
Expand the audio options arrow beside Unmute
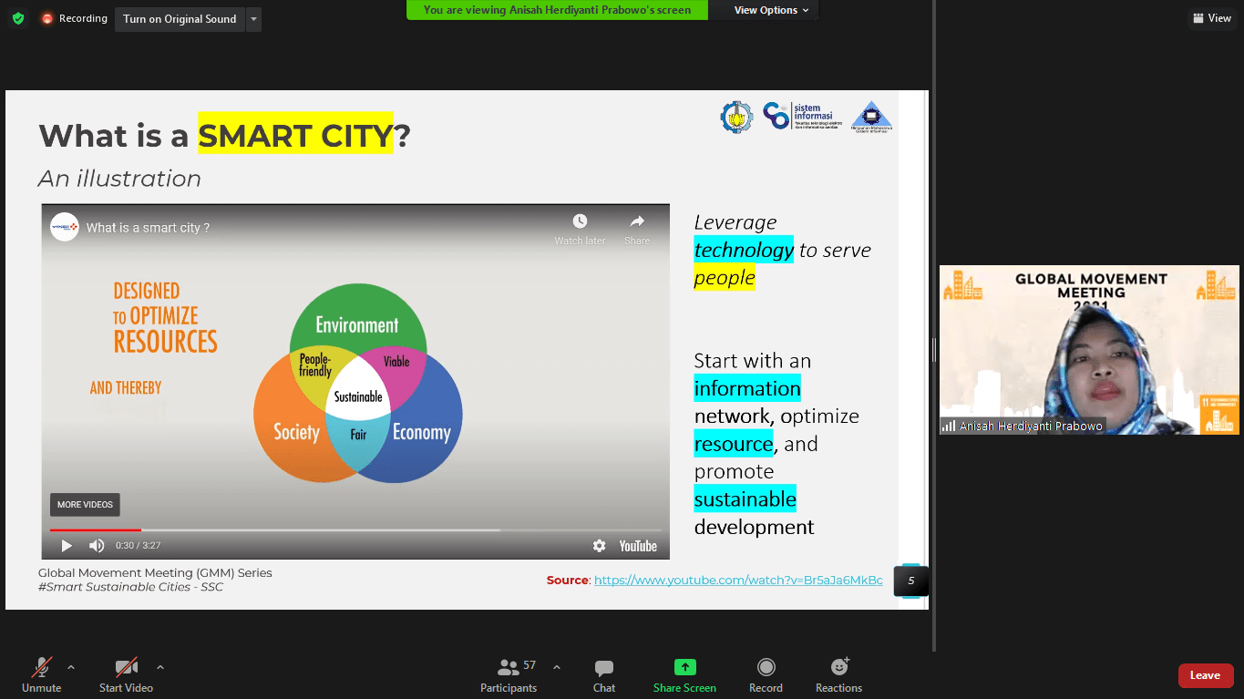[71, 667]
